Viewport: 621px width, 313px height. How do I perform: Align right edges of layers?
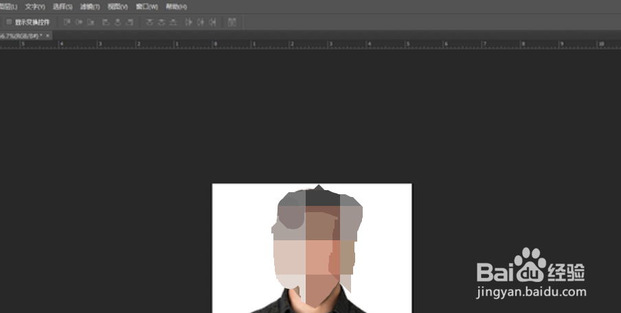130,22
